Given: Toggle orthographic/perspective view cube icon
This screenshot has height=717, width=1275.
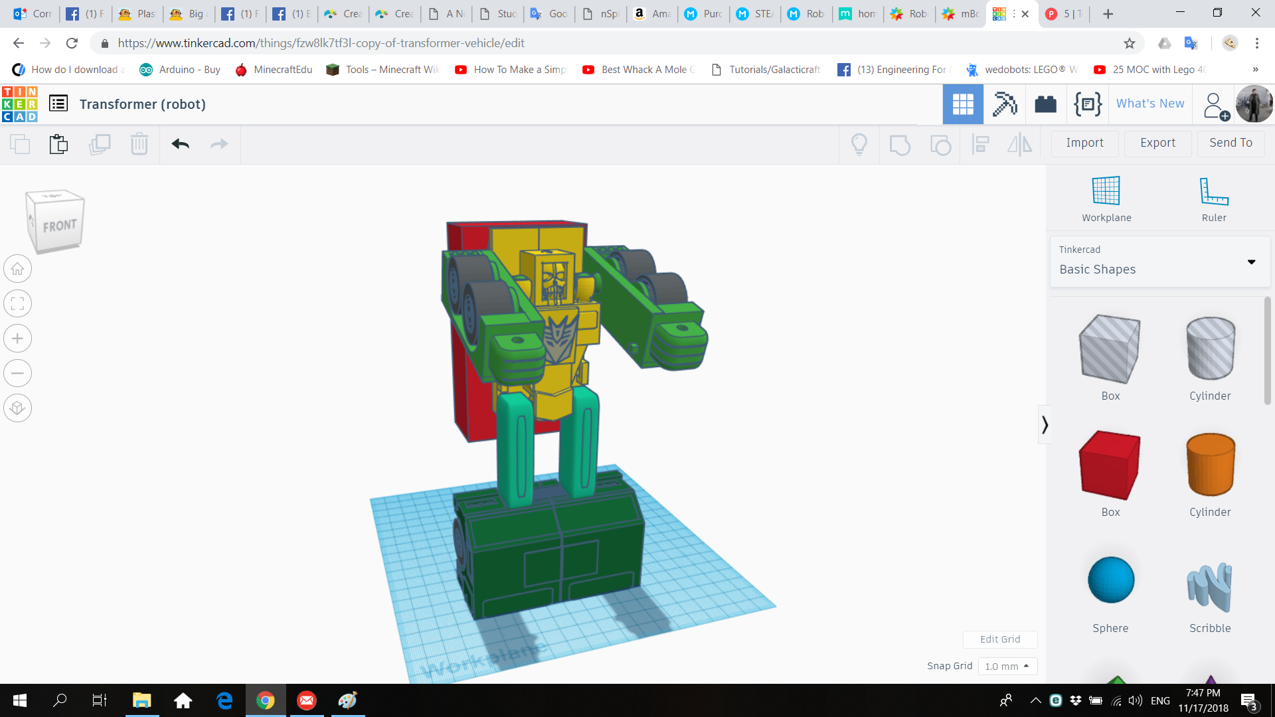Looking at the screenshot, I should [18, 408].
